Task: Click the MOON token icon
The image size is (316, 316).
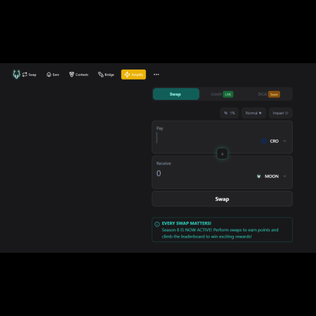Action: click(x=259, y=176)
